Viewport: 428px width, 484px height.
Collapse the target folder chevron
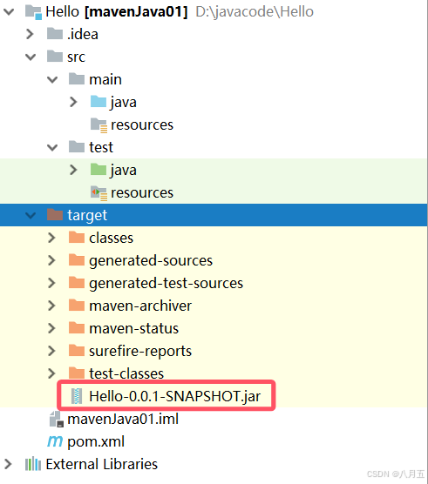pyautogui.click(x=31, y=215)
